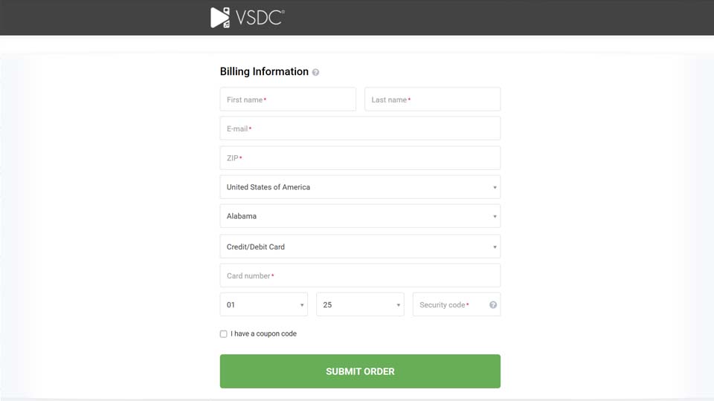The width and height of the screenshot is (714, 401).
Task: Click the Billing Information help icon
Action: [x=316, y=72]
